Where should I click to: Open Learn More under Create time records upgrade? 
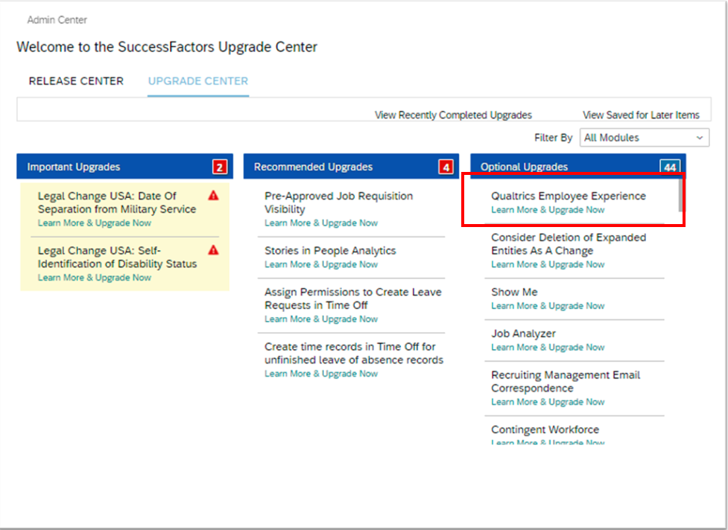coord(321,374)
